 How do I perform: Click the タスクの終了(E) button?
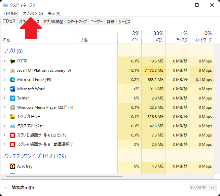(x=202, y=187)
